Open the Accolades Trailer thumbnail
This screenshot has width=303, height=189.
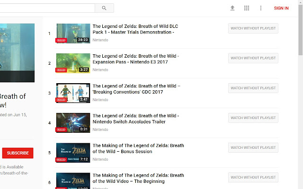pos(73,123)
